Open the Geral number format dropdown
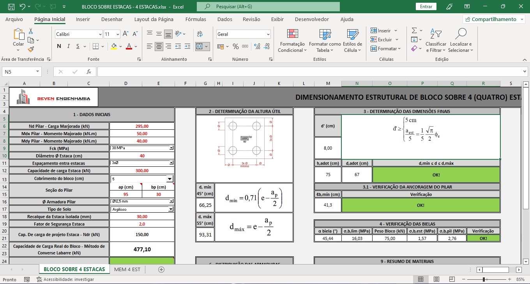 click(268, 34)
